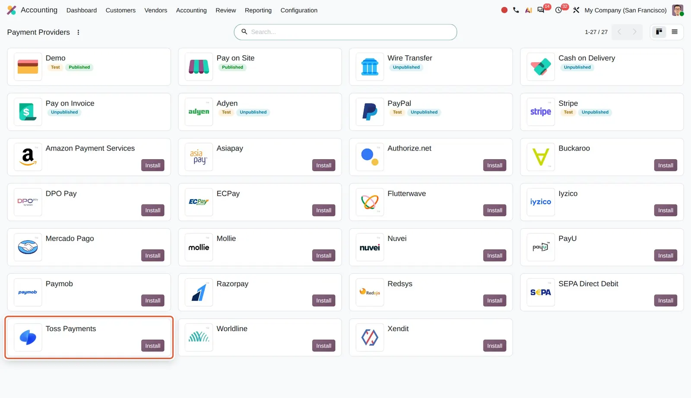This screenshot has height=398, width=691.
Task: Install the Iyzico provider
Action: pyautogui.click(x=666, y=210)
